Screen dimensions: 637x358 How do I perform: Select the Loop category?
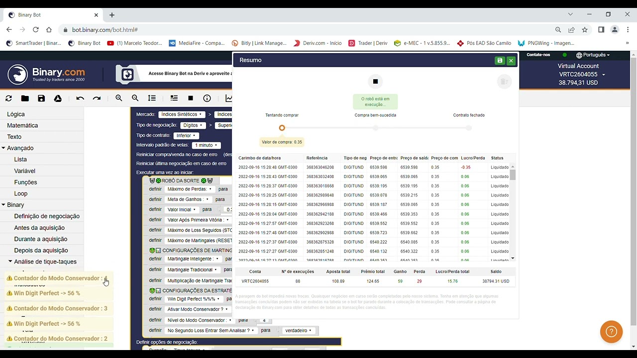21,193
